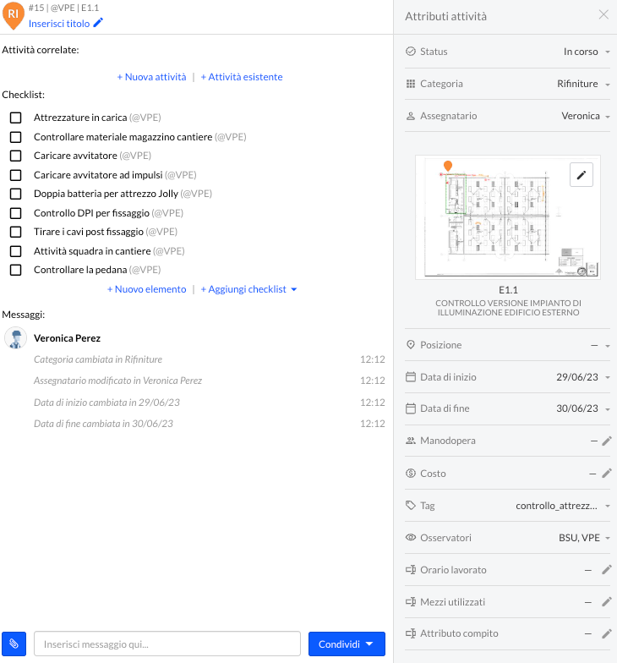
Task: Edit the floor plan with pencil button
Action: [582, 175]
